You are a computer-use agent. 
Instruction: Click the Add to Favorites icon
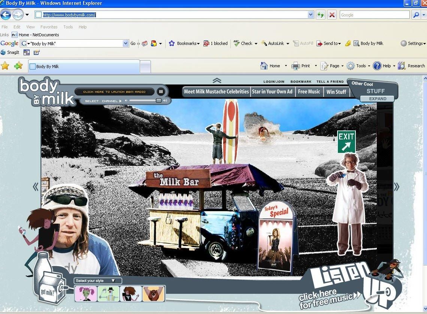tap(18, 66)
